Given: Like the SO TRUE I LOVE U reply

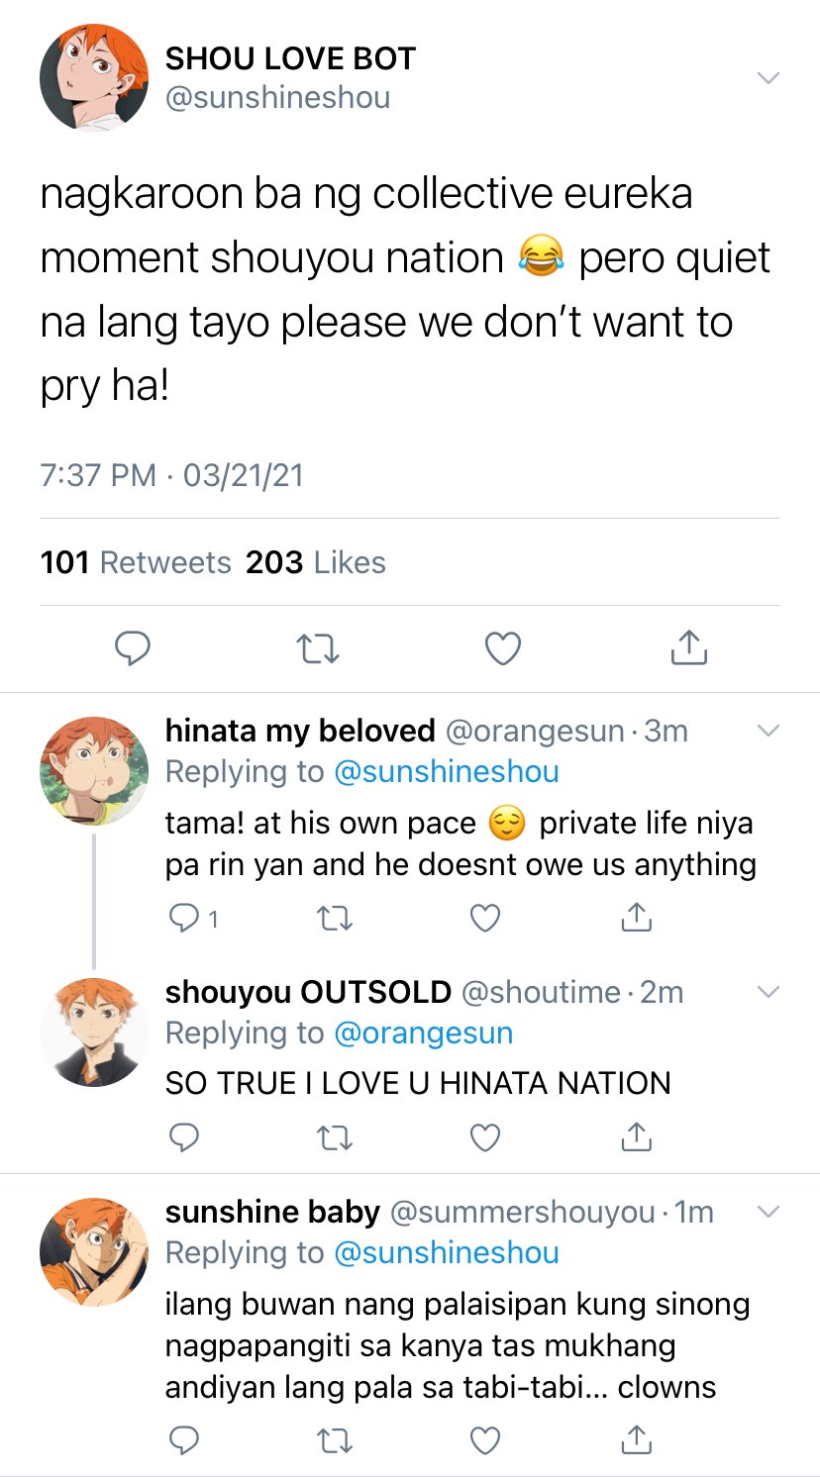Looking at the screenshot, I should (484, 1138).
